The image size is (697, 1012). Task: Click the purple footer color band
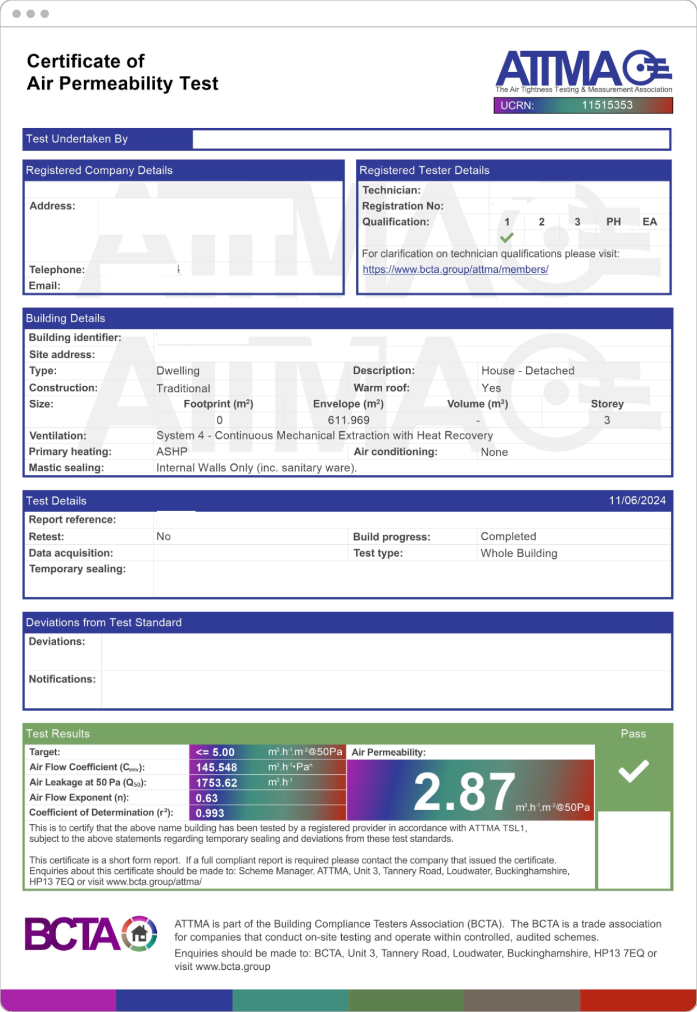[58, 1000]
